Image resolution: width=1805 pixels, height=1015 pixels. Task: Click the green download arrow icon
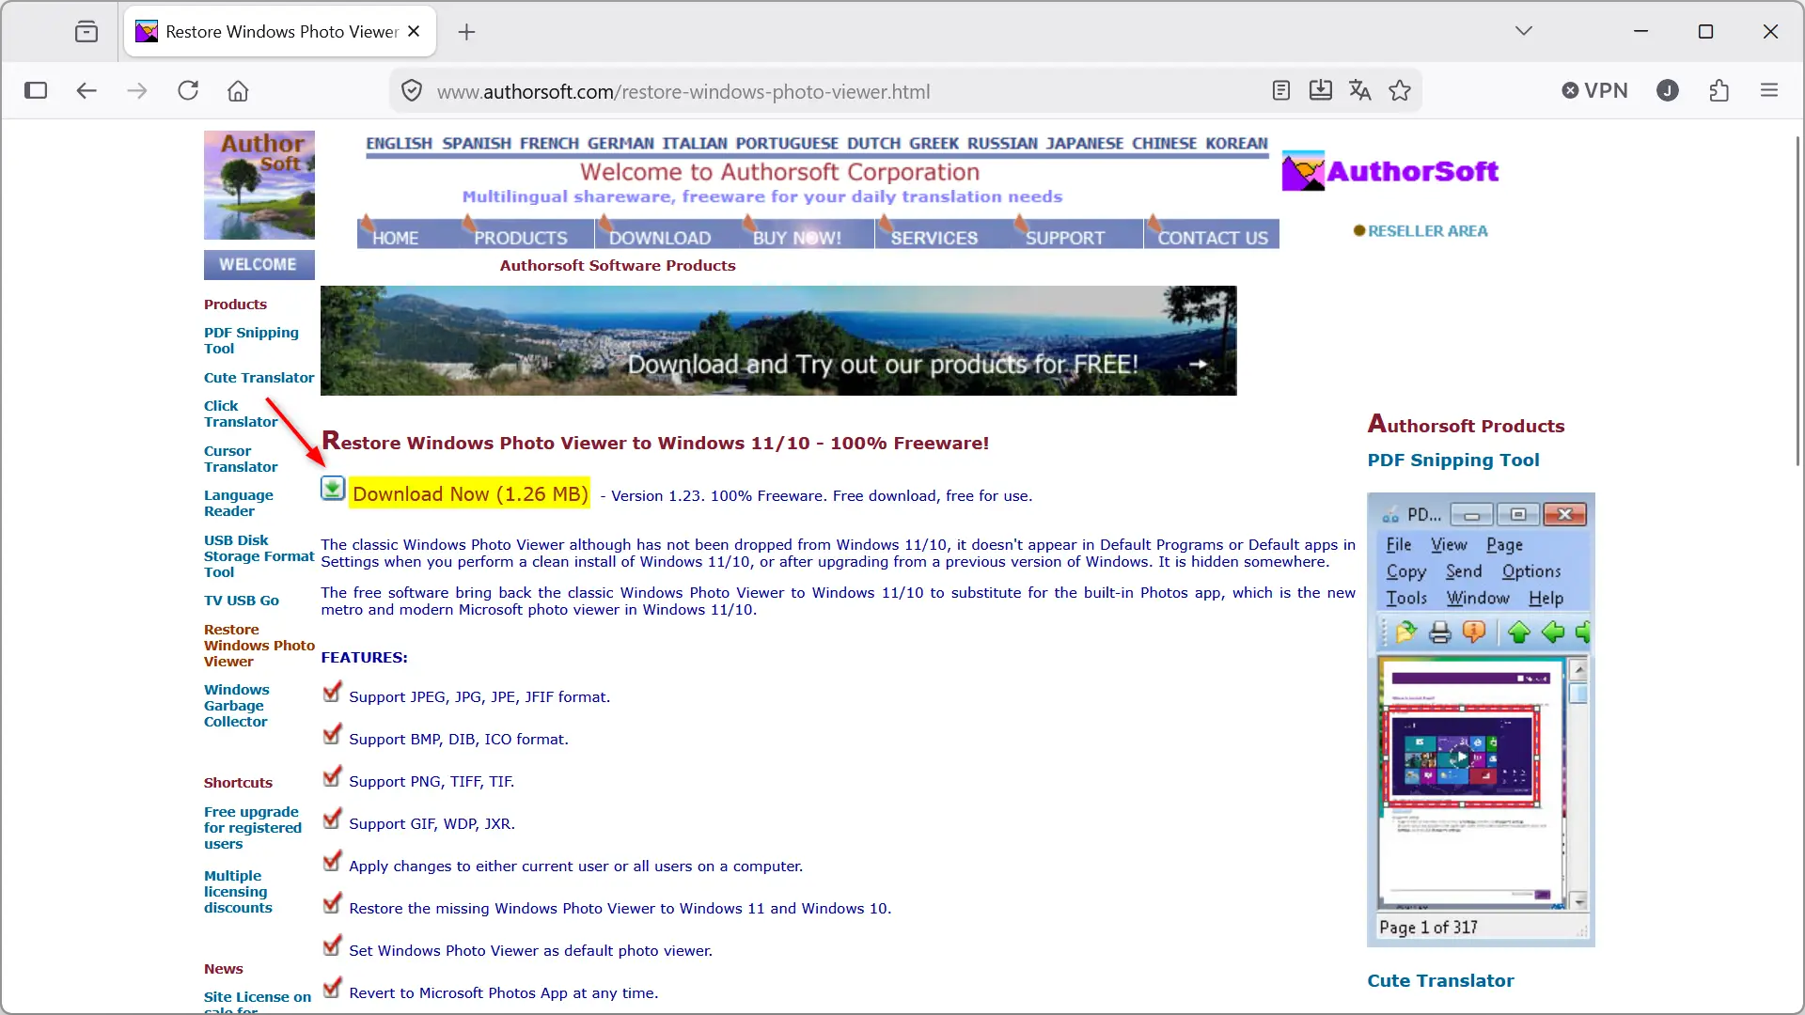333,488
